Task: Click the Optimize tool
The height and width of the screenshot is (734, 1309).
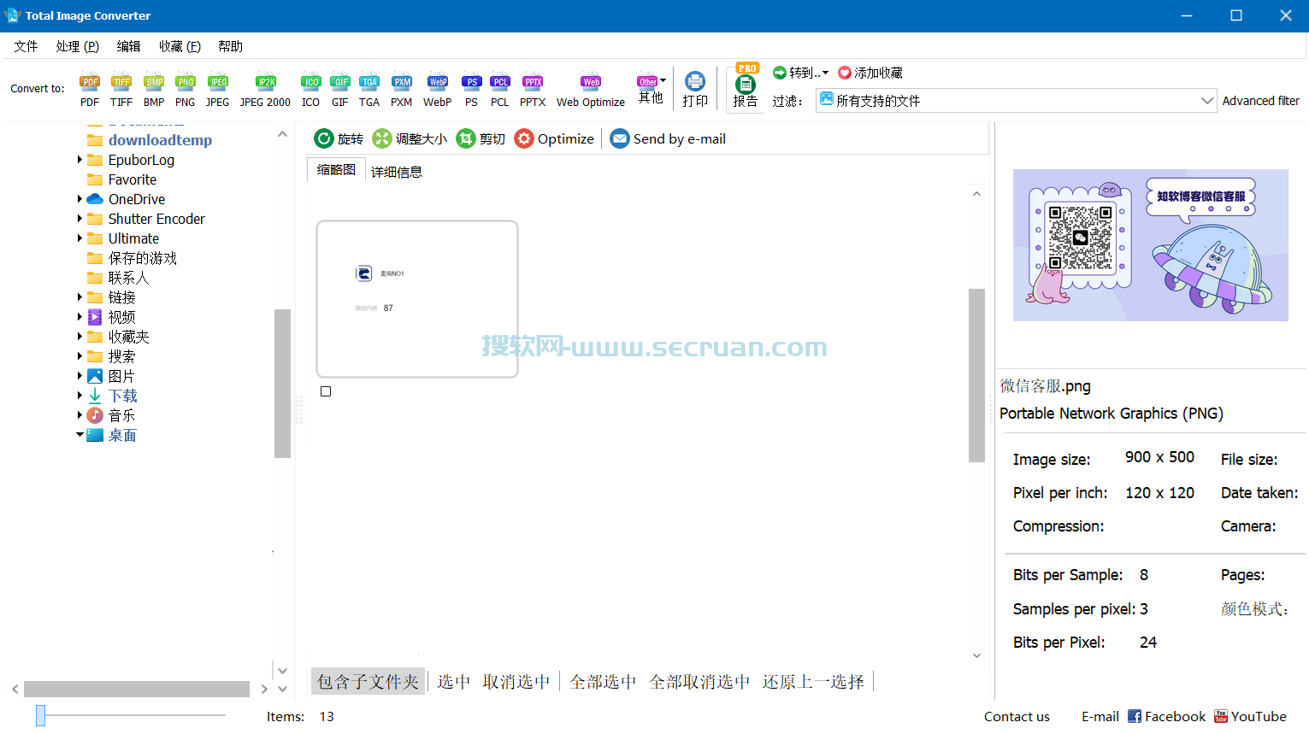Action: tap(554, 138)
